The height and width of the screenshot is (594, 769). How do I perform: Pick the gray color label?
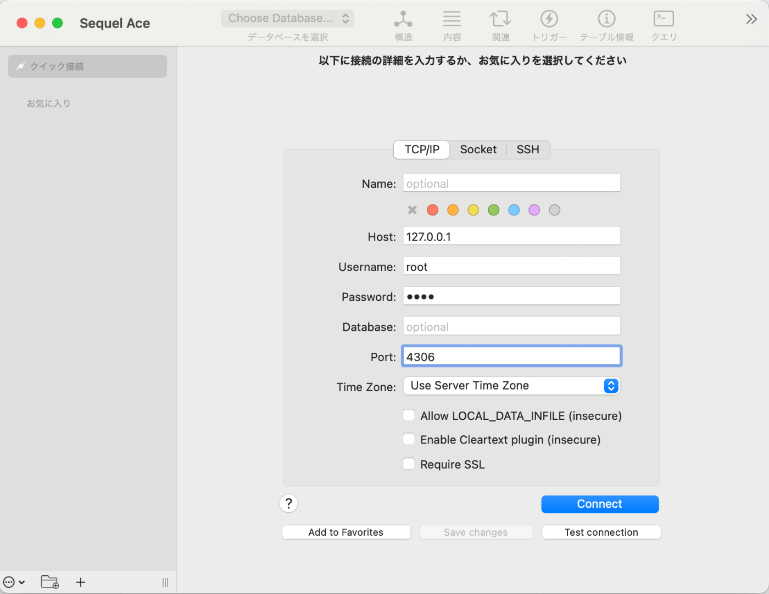(x=555, y=210)
